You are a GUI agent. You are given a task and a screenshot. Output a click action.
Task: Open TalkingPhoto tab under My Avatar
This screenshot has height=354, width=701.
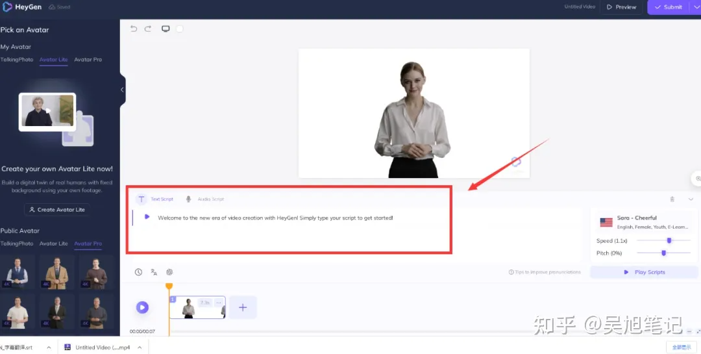point(16,60)
